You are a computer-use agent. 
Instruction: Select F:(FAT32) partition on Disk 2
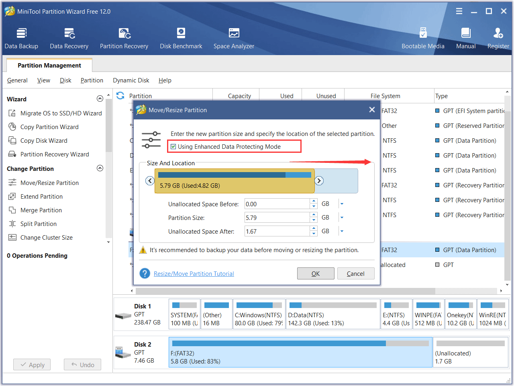[300, 352]
